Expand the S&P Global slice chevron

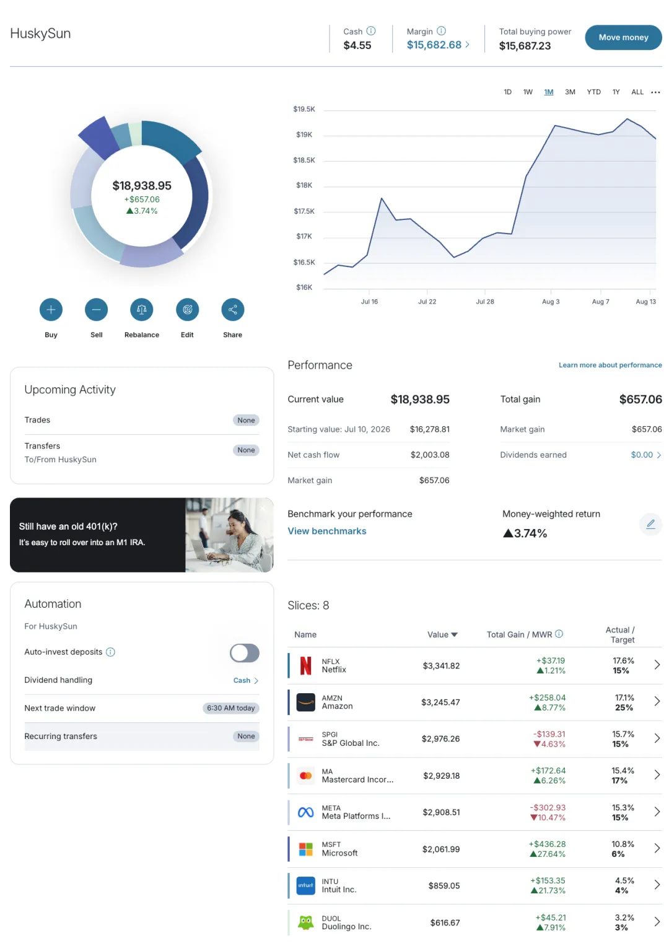657,738
